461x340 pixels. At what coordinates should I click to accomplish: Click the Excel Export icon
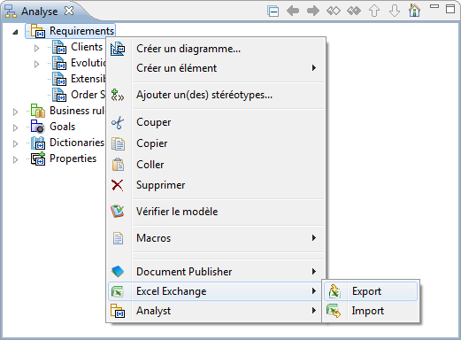click(334, 291)
